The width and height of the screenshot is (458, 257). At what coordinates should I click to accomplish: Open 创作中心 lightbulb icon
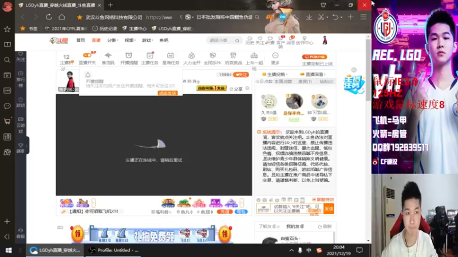pyautogui.click(x=305, y=41)
